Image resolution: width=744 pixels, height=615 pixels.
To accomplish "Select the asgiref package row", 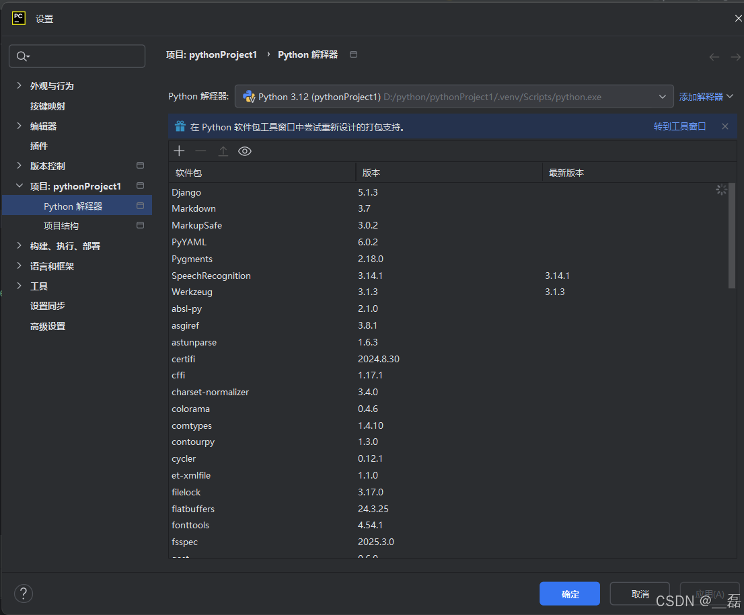I will coord(448,325).
